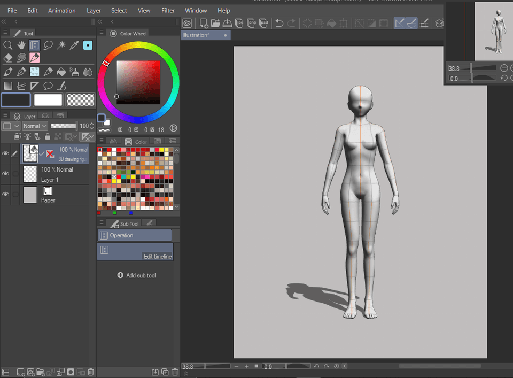Image resolution: width=513 pixels, height=378 pixels.
Task: Open Sub Tool palette menu hamburger
Action: click(x=102, y=222)
